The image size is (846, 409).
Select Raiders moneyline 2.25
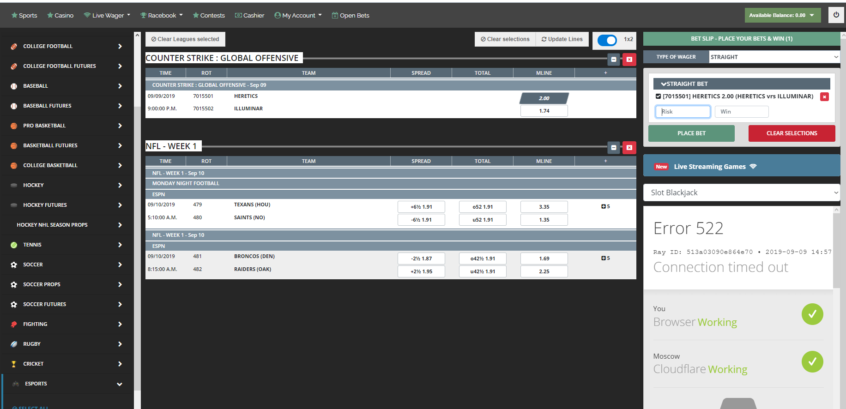click(x=544, y=271)
